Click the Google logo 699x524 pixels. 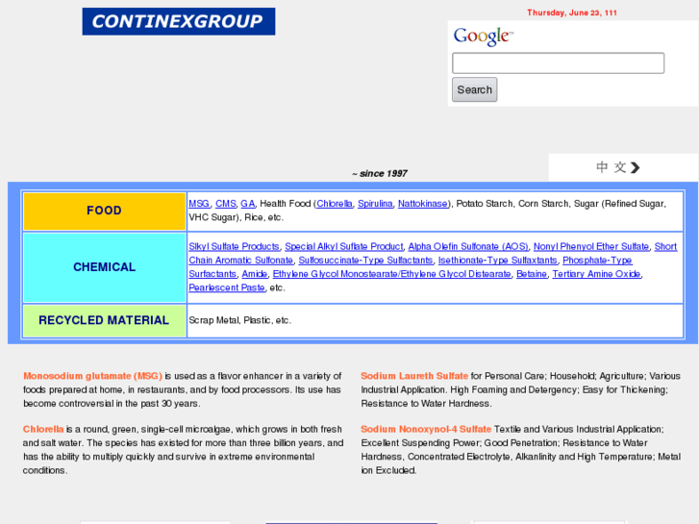484,37
